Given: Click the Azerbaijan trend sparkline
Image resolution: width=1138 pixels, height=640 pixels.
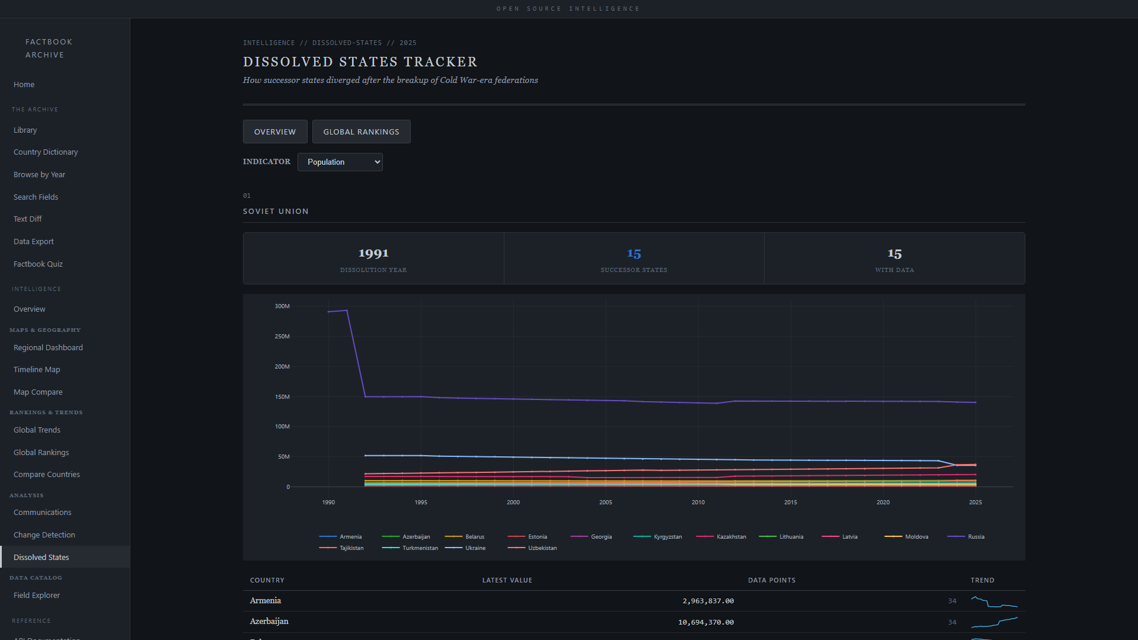Looking at the screenshot, I should coord(994,623).
